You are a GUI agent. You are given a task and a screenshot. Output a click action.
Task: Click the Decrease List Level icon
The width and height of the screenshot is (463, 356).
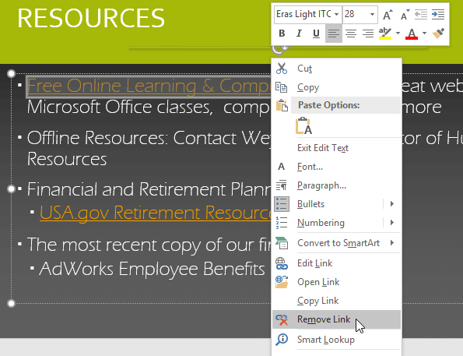pos(421,15)
